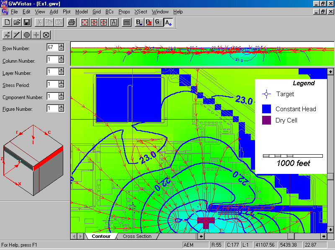Click the Component Number spinner buttons

(x=61, y=96)
